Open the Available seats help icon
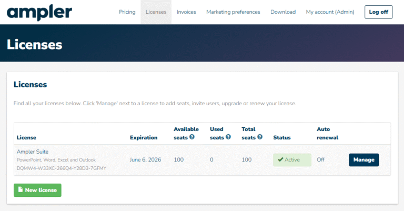This screenshot has height=211, width=404. coord(192,137)
